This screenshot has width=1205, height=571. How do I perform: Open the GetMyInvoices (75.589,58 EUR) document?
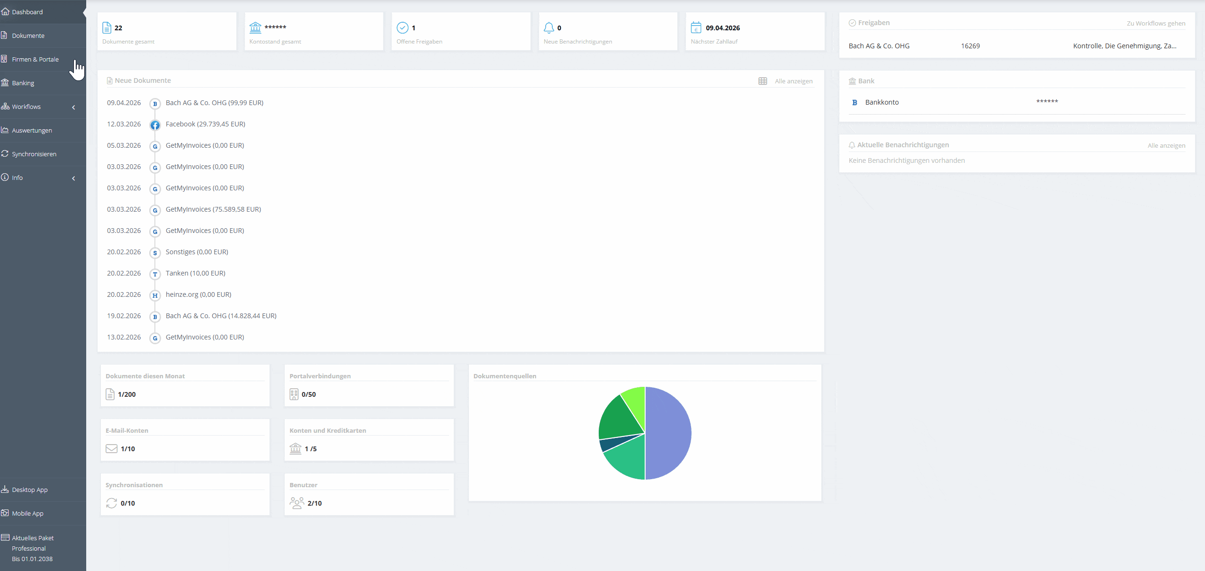click(x=213, y=209)
